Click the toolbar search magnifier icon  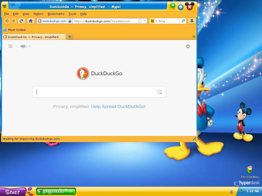[183, 21]
